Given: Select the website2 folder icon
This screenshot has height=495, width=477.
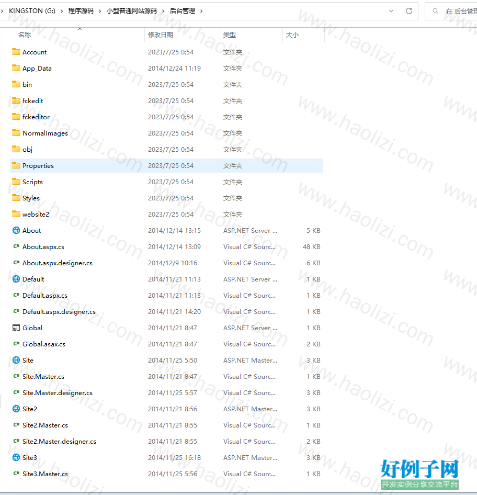Looking at the screenshot, I should [16, 214].
